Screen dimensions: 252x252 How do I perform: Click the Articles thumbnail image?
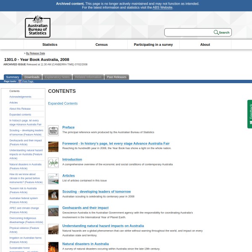pyautogui.click(x=53, y=179)
